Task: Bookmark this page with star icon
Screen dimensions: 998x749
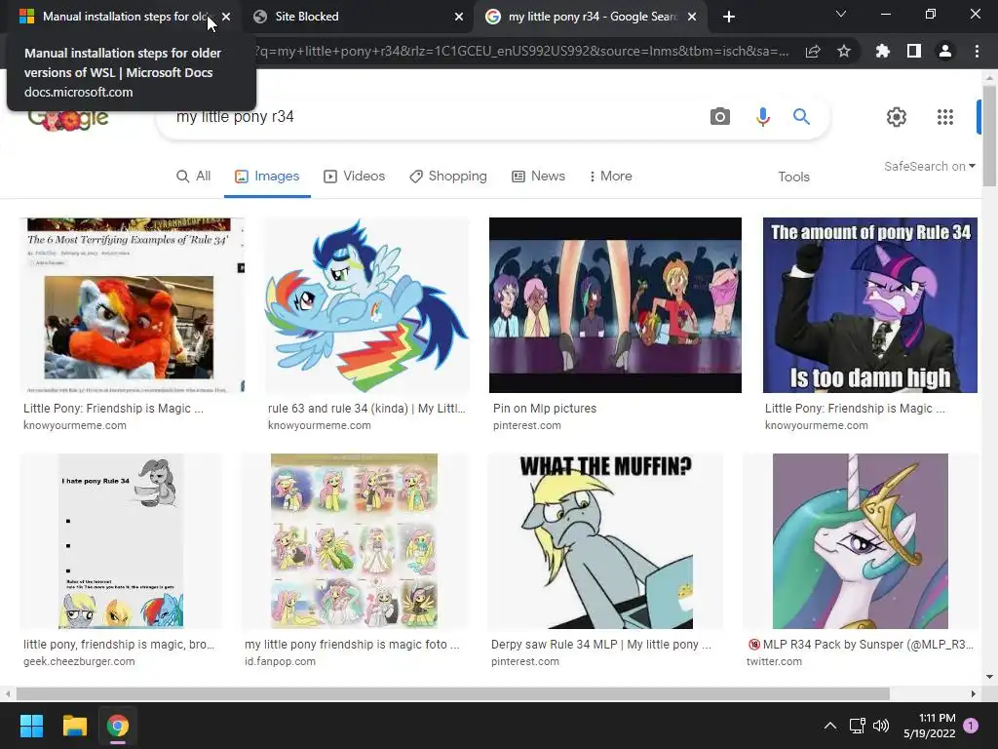Action: (x=844, y=51)
